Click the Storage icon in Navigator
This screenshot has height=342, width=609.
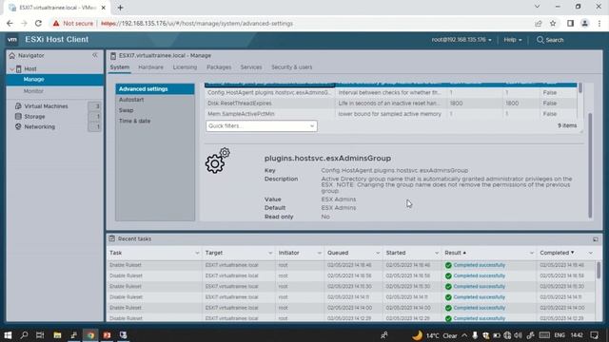point(18,116)
